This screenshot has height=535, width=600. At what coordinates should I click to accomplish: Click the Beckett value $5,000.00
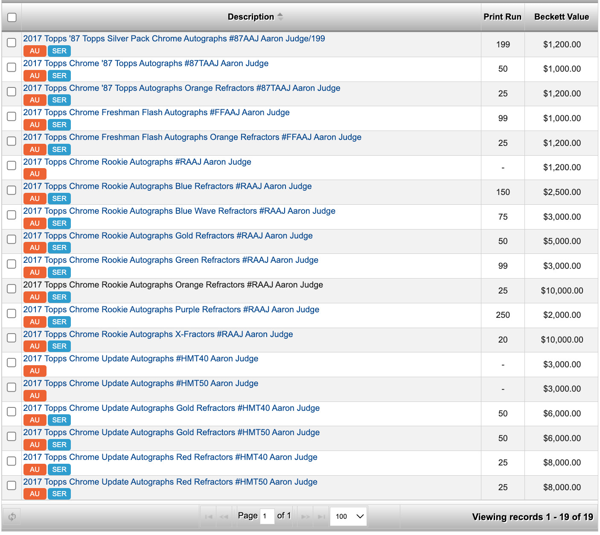point(562,241)
